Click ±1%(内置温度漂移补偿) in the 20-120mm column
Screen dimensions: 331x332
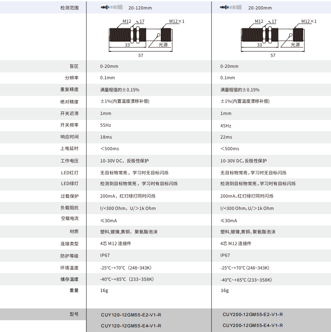click(x=125, y=101)
